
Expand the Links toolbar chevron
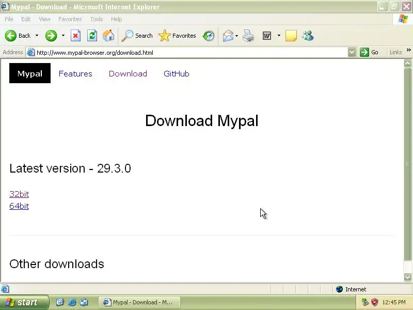(x=408, y=50)
